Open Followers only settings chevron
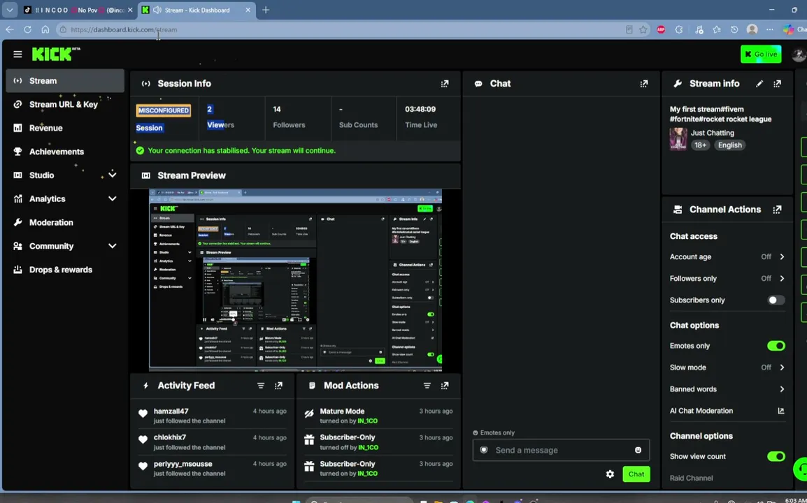The width and height of the screenshot is (807, 503). (x=782, y=278)
